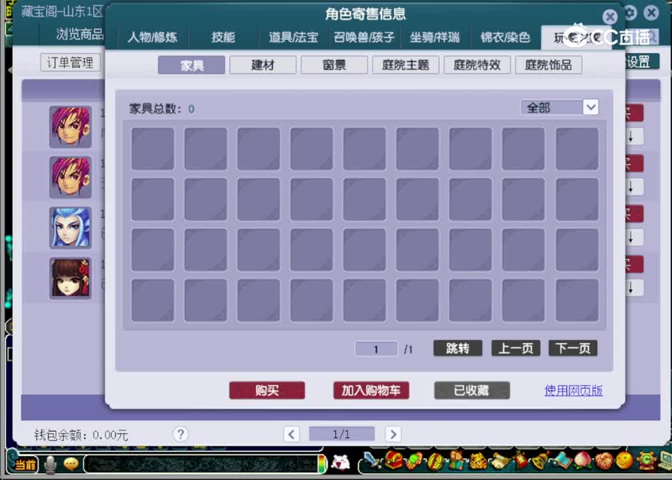
Task: Click the red 购买 purchase button
Action: point(267,391)
